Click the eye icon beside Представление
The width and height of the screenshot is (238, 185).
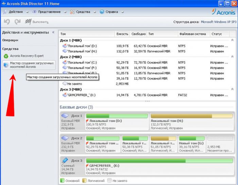click(x=34, y=12)
